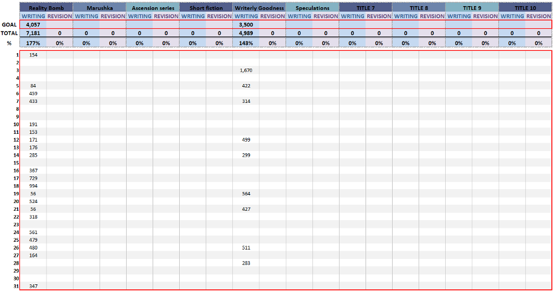The image size is (553, 291).
Task: Click the Speculations column header
Action: coord(312,8)
